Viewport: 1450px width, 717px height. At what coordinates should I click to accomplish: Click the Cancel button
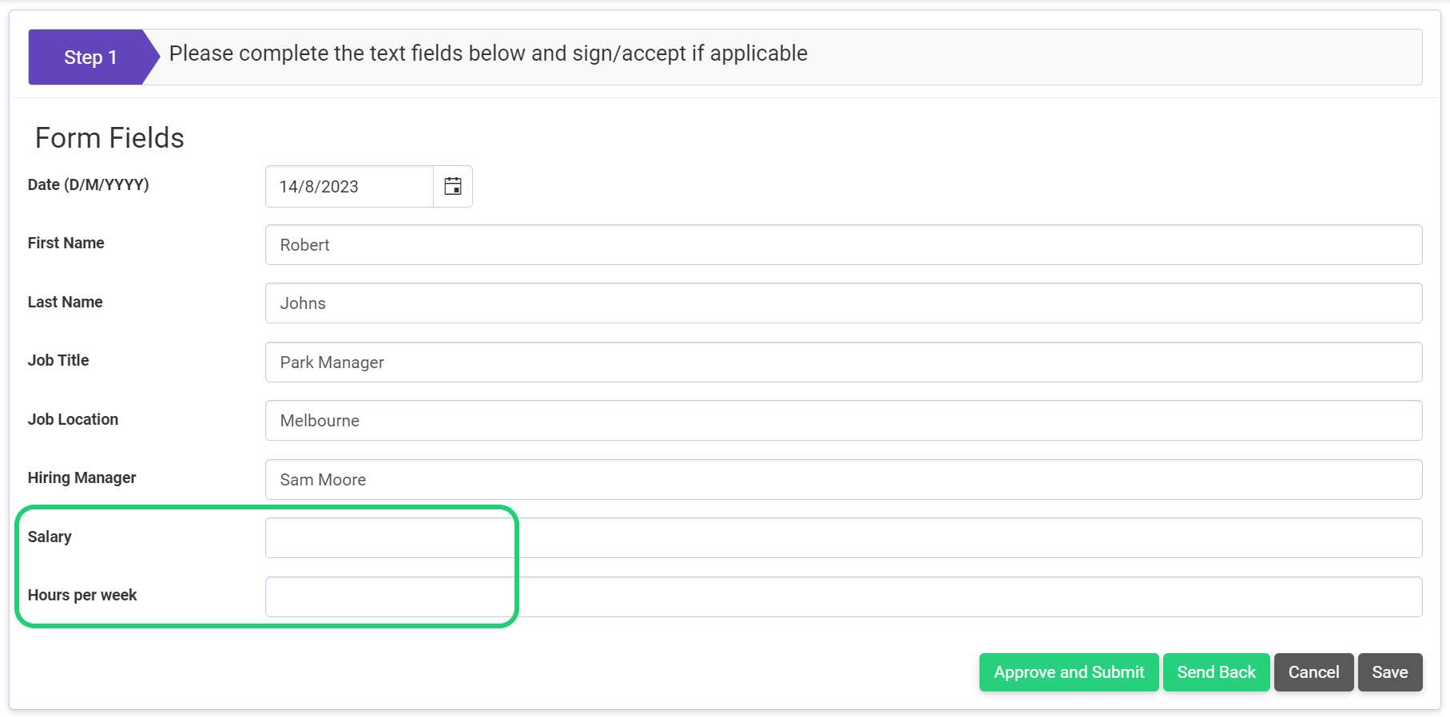(x=1313, y=672)
